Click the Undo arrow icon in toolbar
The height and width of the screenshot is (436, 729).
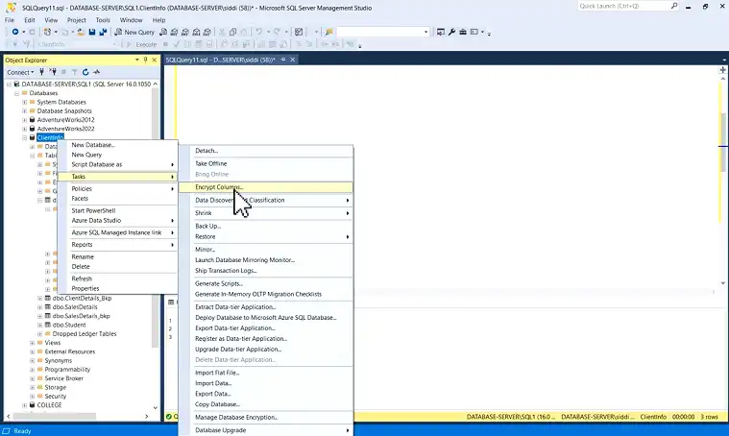coord(258,32)
